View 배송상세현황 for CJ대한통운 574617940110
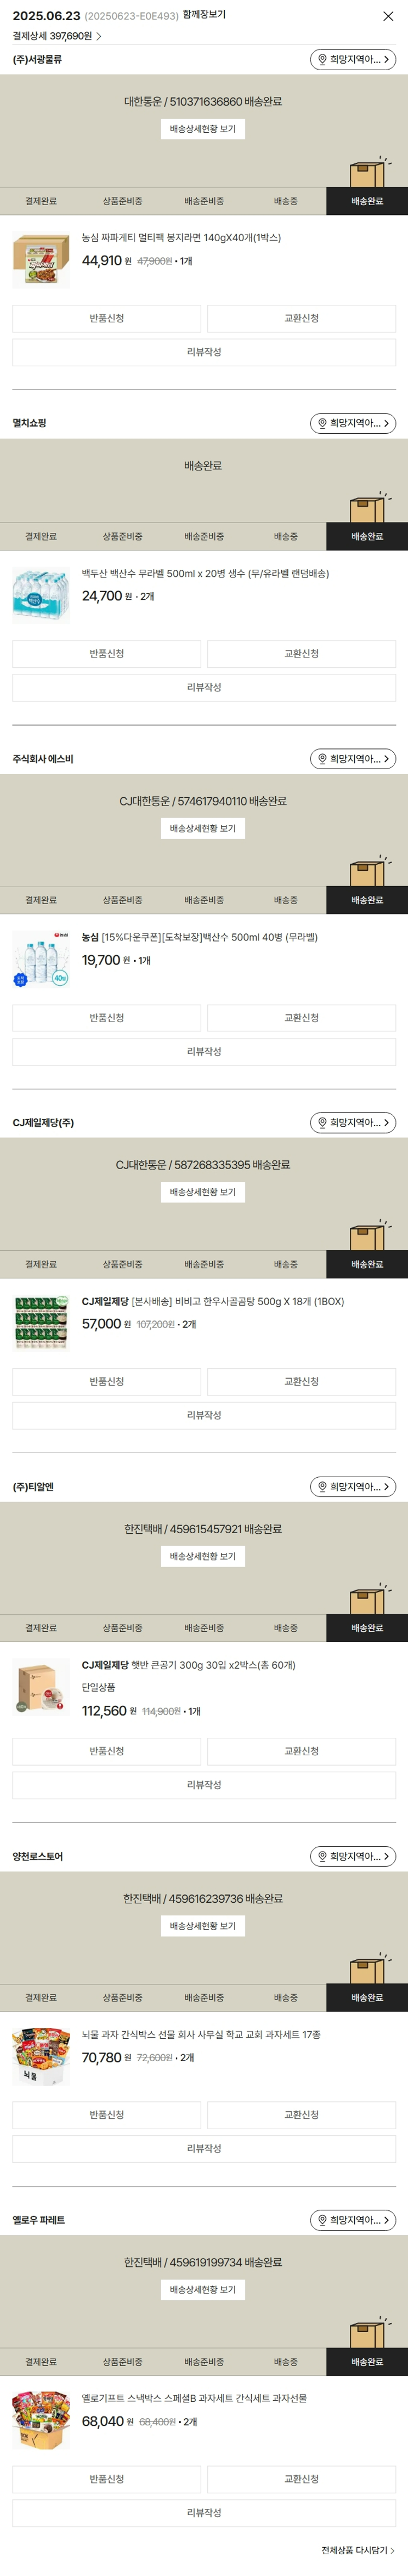 pos(203,829)
